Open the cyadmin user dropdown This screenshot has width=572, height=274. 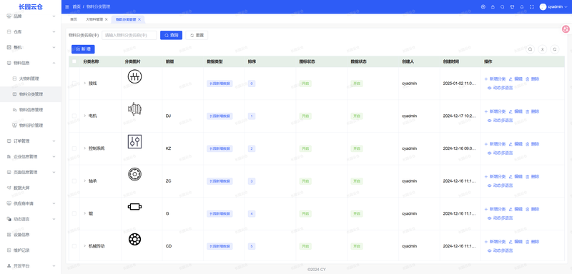[x=553, y=6]
